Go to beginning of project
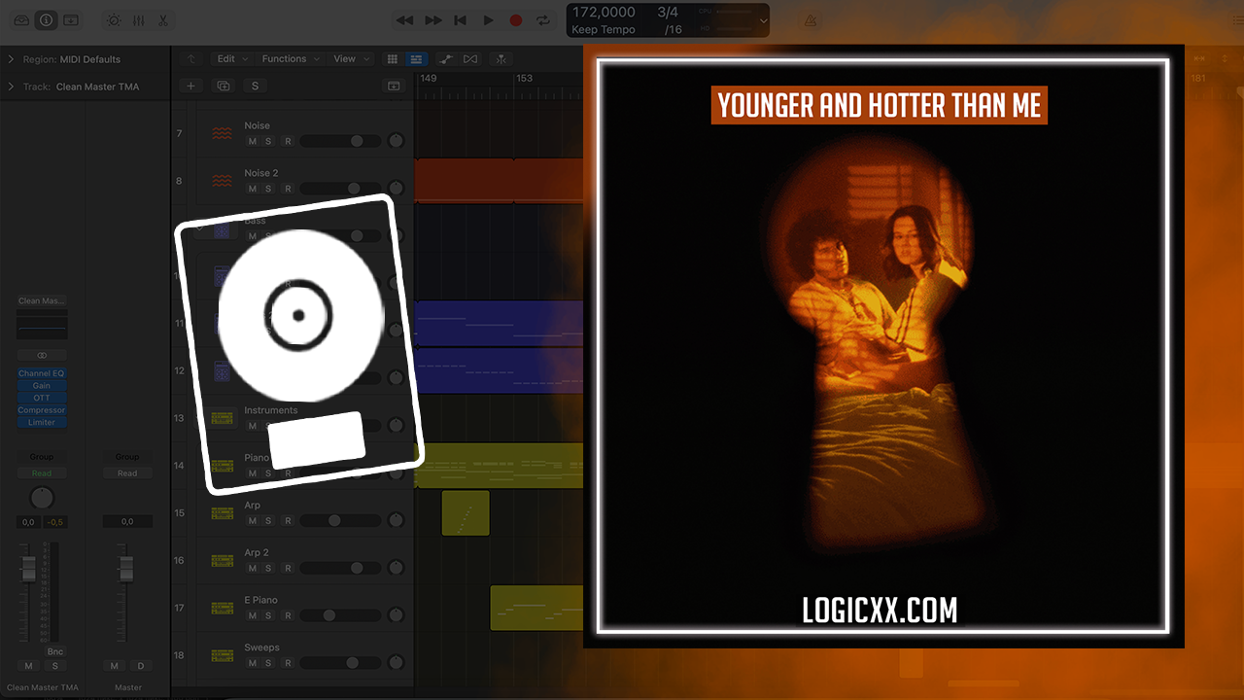The image size is (1244, 700). [x=461, y=20]
